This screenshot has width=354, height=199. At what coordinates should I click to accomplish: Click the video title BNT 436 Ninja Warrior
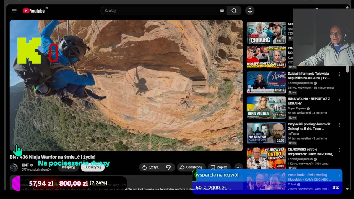[x=53, y=157]
